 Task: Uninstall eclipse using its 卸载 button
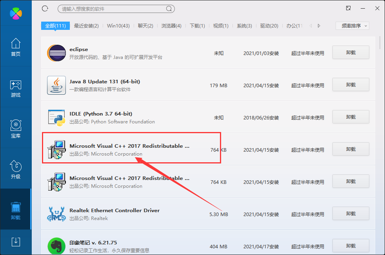click(350, 52)
